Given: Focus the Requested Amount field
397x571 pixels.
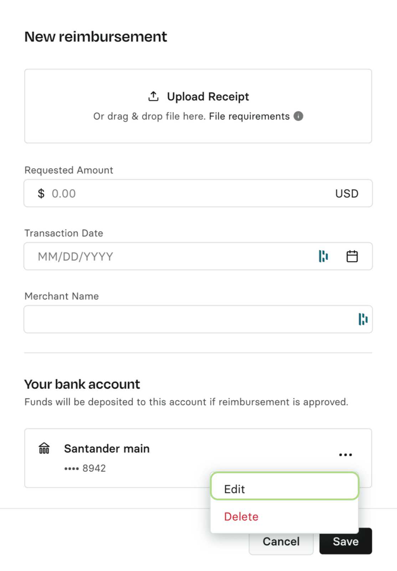Looking at the screenshot, I should pyautogui.click(x=185, y=193).
